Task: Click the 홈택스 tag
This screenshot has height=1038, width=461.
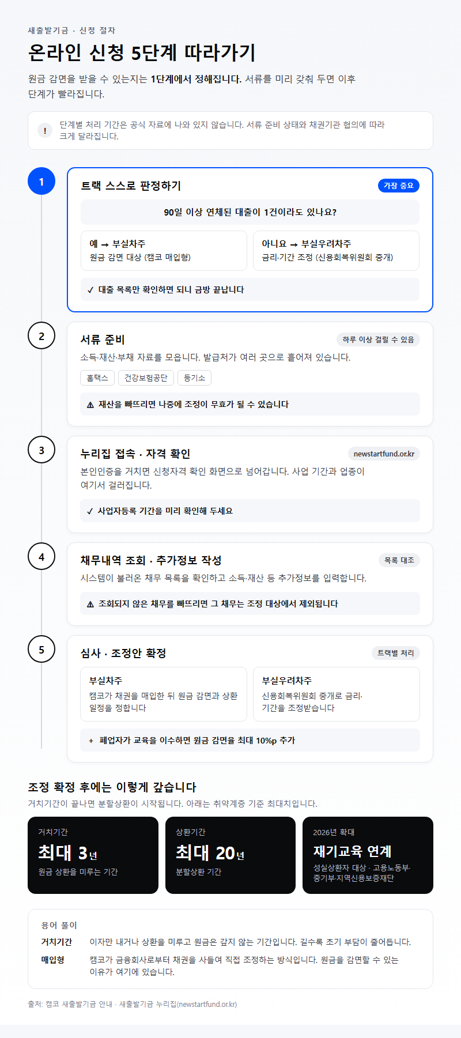Action: point(97,378)
